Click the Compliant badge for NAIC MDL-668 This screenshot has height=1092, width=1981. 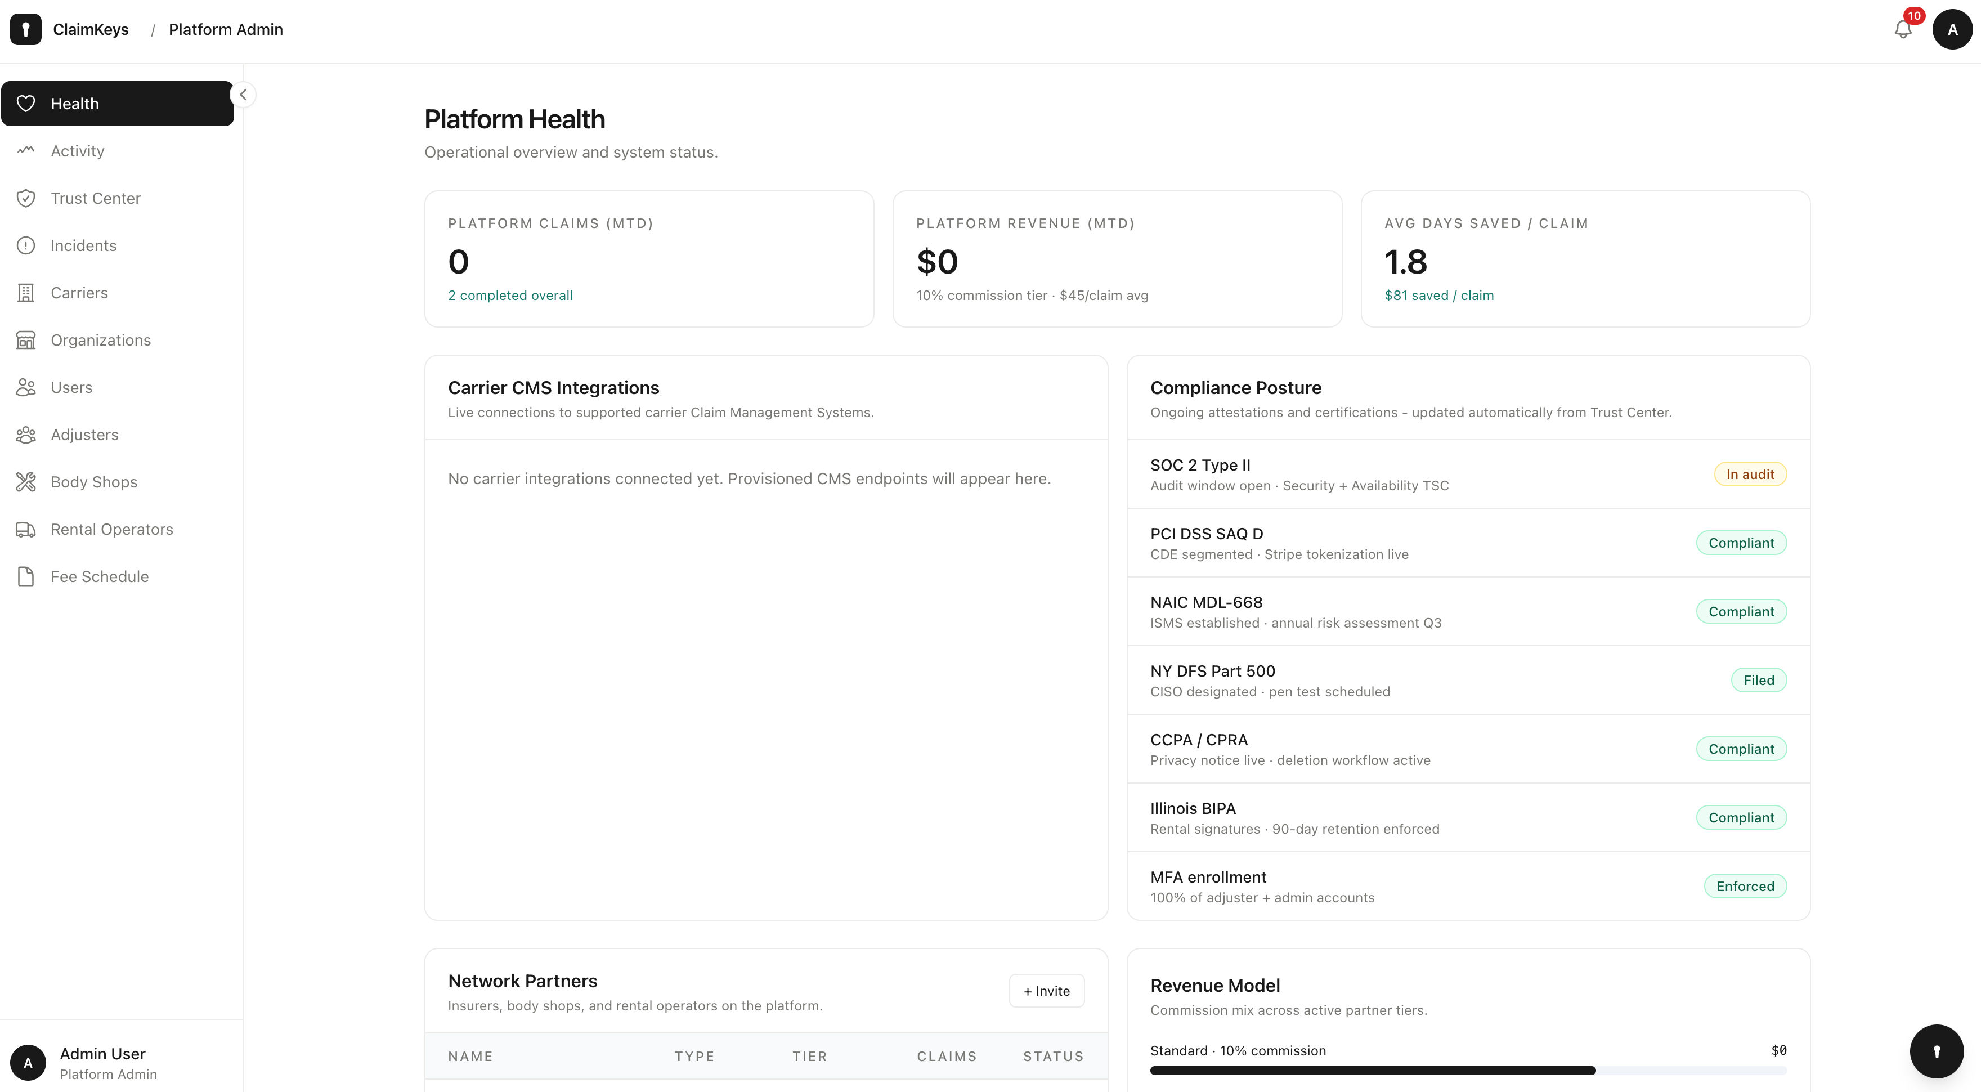[1741, 611]
